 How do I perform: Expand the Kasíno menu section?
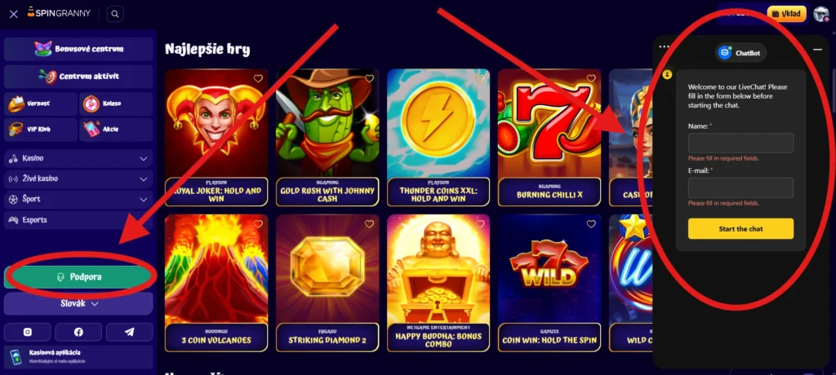(78, 158)
